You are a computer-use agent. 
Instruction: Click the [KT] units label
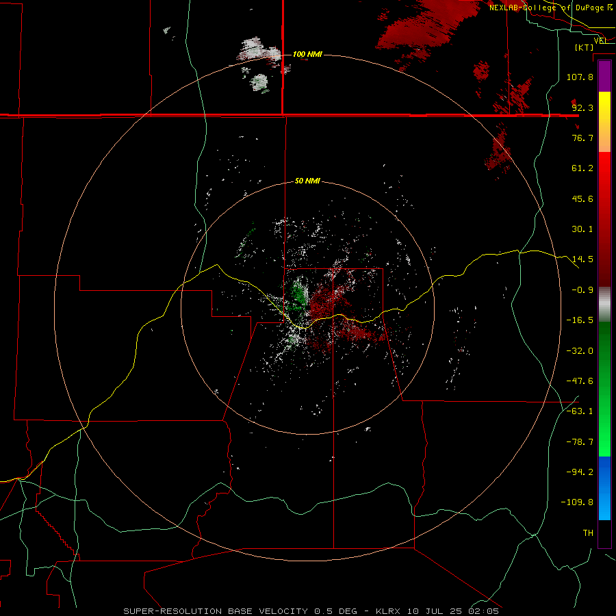point(585,47)
